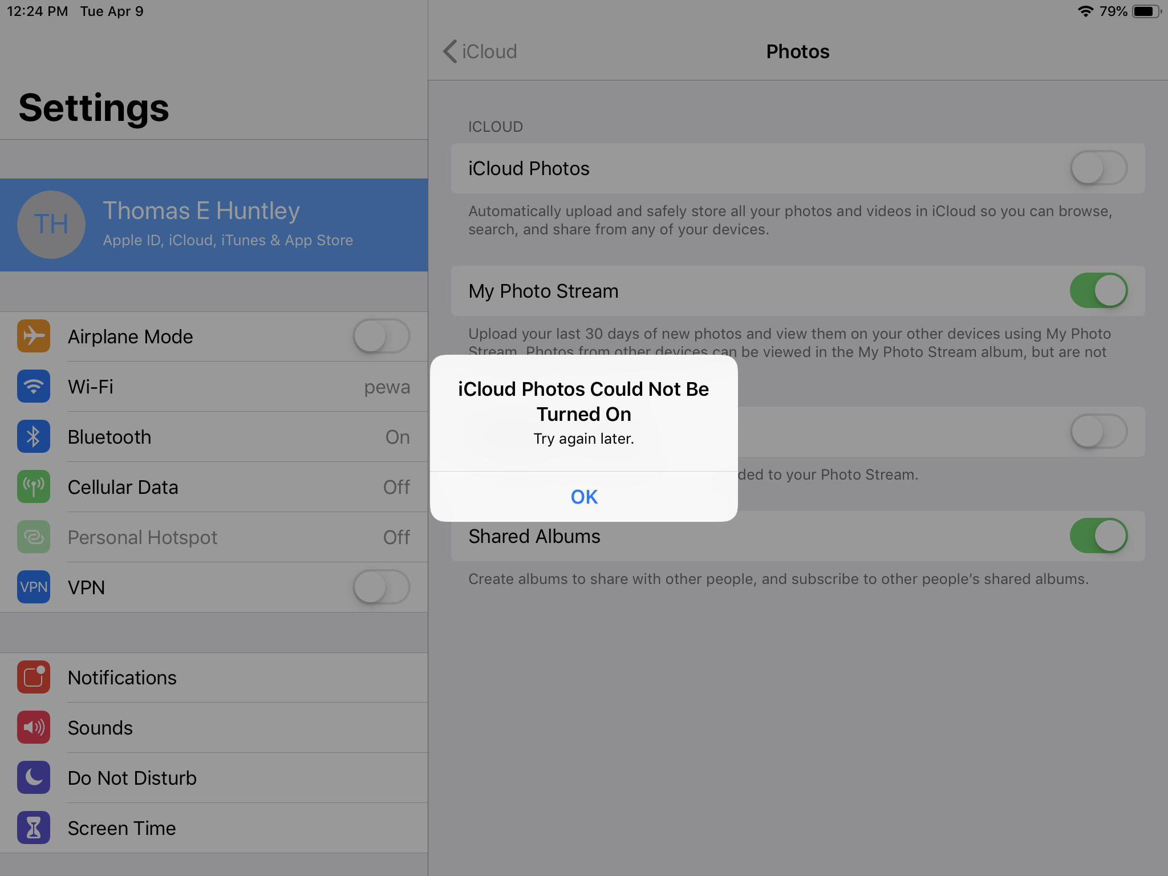This screenshot has height=876, width=1168.
Task: Tap the iCloud Photos label
Action: [528, 168]
